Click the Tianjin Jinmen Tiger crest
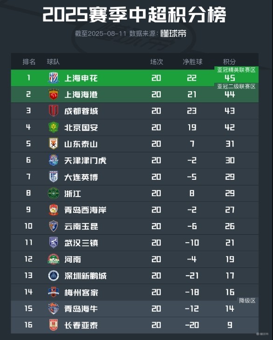The height and width of the screenshot is (340, 273). 54,160
